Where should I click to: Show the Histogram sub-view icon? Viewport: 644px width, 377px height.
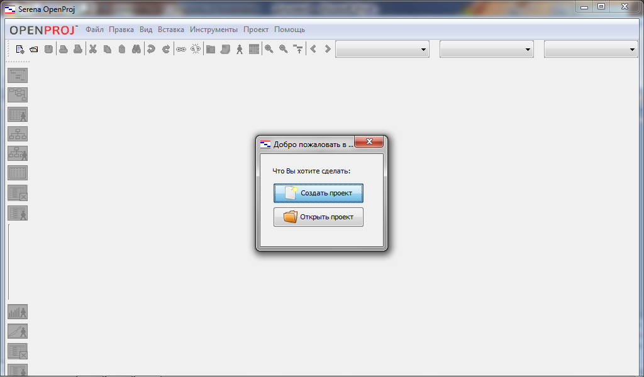[x=18, y=312]
